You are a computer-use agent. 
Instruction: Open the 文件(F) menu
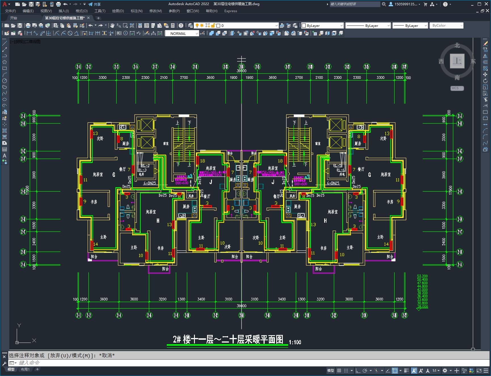tap(10, 11)
